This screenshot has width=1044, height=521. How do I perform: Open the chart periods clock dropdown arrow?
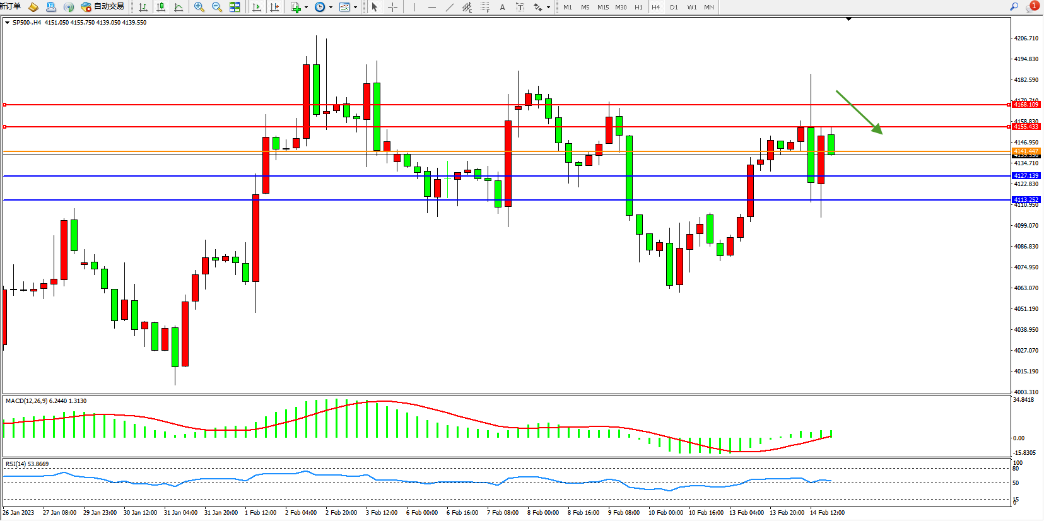coord(331,8)
